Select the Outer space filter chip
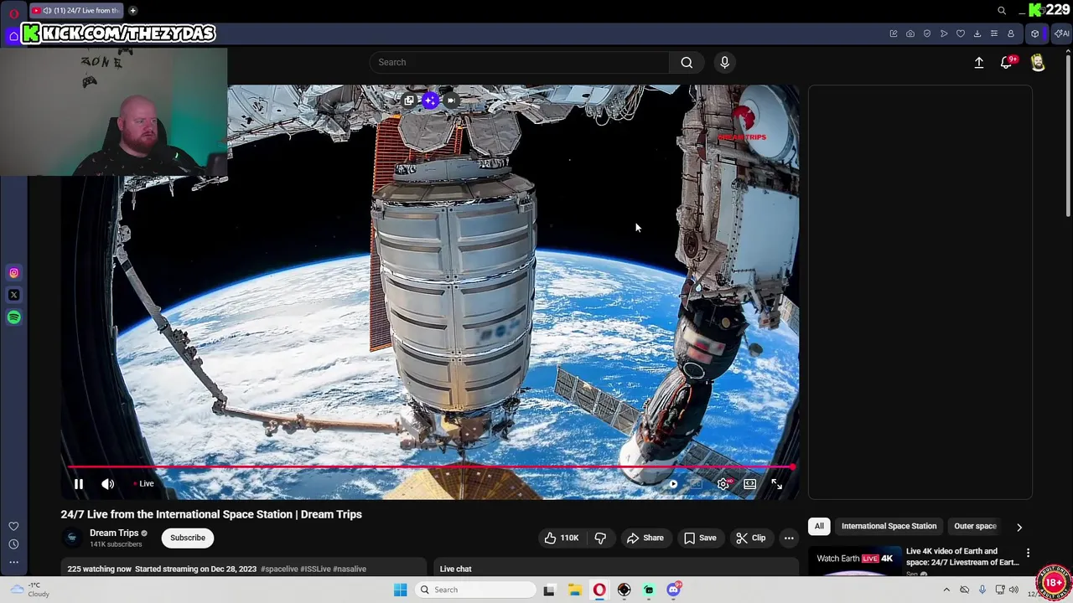The height and width of the screenshot is (603, 1073). click(x=975, y=526)
